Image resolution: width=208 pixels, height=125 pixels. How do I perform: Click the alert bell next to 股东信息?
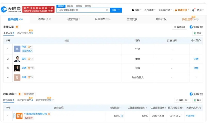[x=20, y=94]
